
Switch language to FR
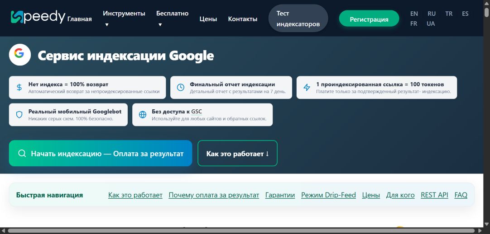tap(414, 23)
